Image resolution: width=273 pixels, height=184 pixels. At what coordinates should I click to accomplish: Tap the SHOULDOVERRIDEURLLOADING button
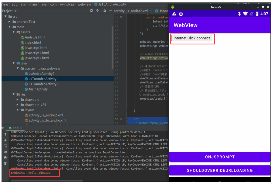pos(220,170)
